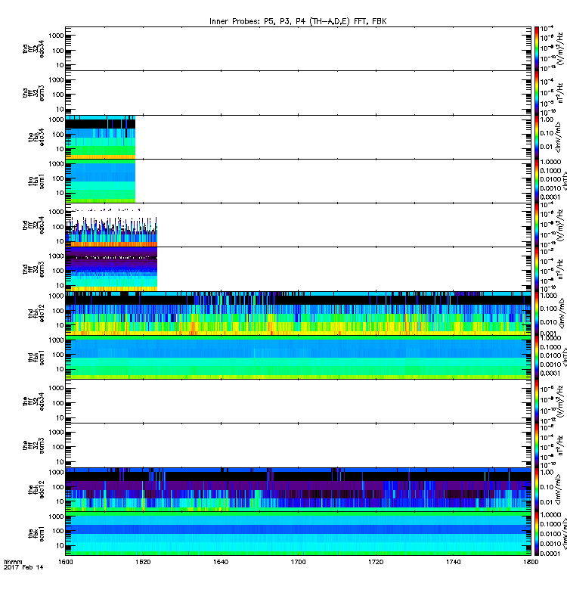
Task: Click the '2017 Feb 14' date label
Action: click(x=23, y=567)
